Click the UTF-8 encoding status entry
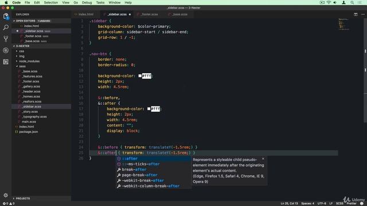The image size is (367, 206). (322, 204)
